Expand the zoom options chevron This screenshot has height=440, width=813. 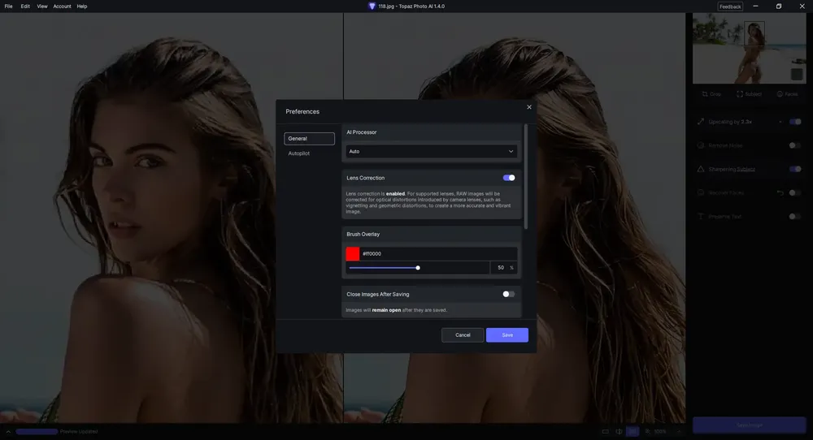678,431
